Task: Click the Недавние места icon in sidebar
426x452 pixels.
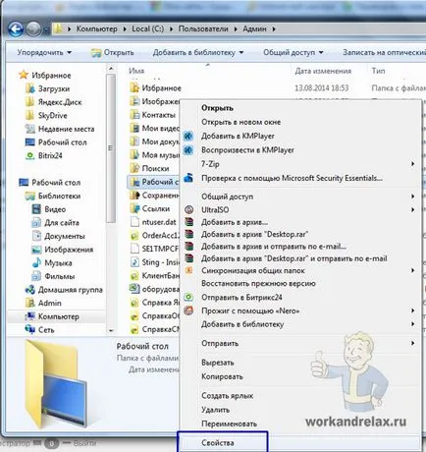Action: (x=30, y=129)
